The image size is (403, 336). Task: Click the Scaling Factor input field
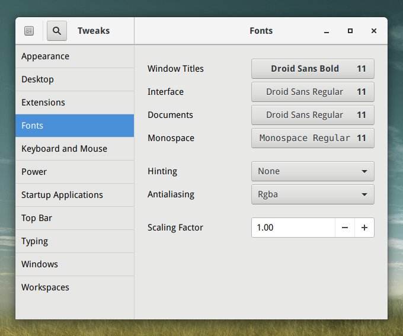click(x=293, y=228)
